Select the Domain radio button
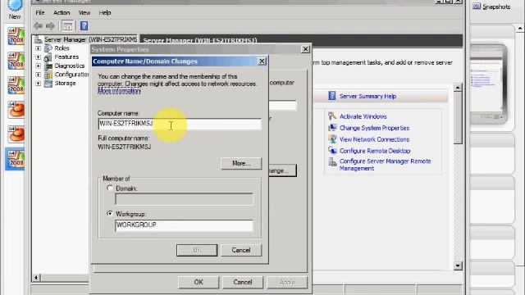 (x=110, y=188)
